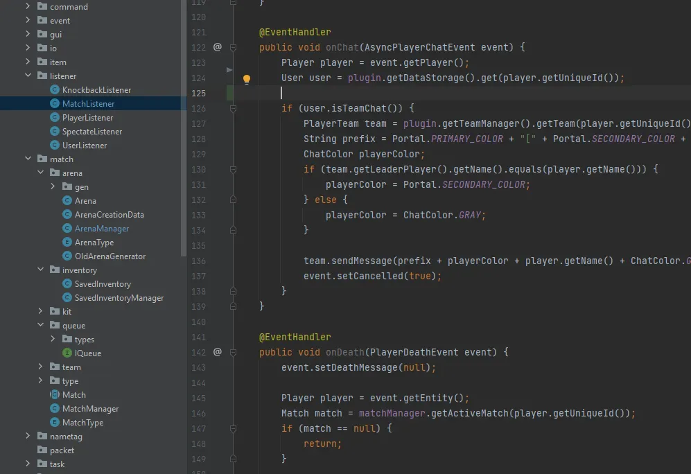Toggle fold marker at the isTeamChat if-block

click(233, 109)
